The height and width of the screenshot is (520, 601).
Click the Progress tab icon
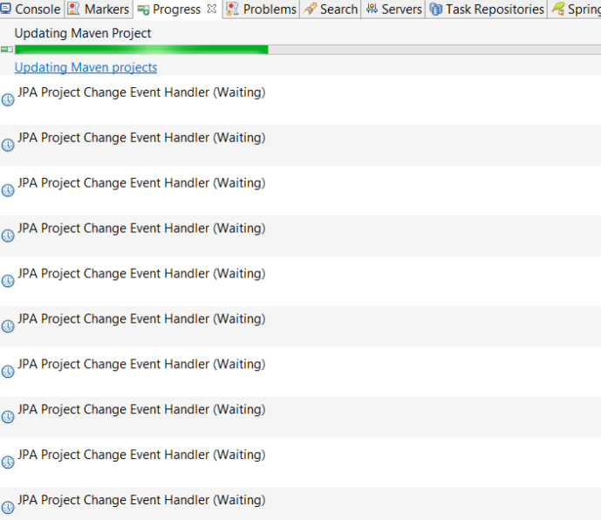point(143,10)
